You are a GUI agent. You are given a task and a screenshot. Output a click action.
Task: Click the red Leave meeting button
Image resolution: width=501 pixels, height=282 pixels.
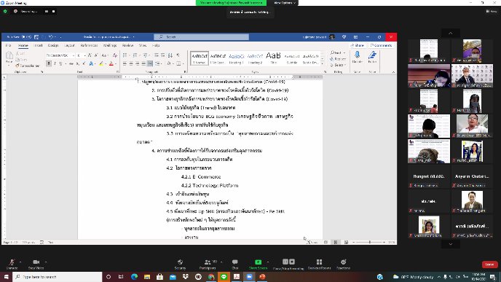(489, 265)
